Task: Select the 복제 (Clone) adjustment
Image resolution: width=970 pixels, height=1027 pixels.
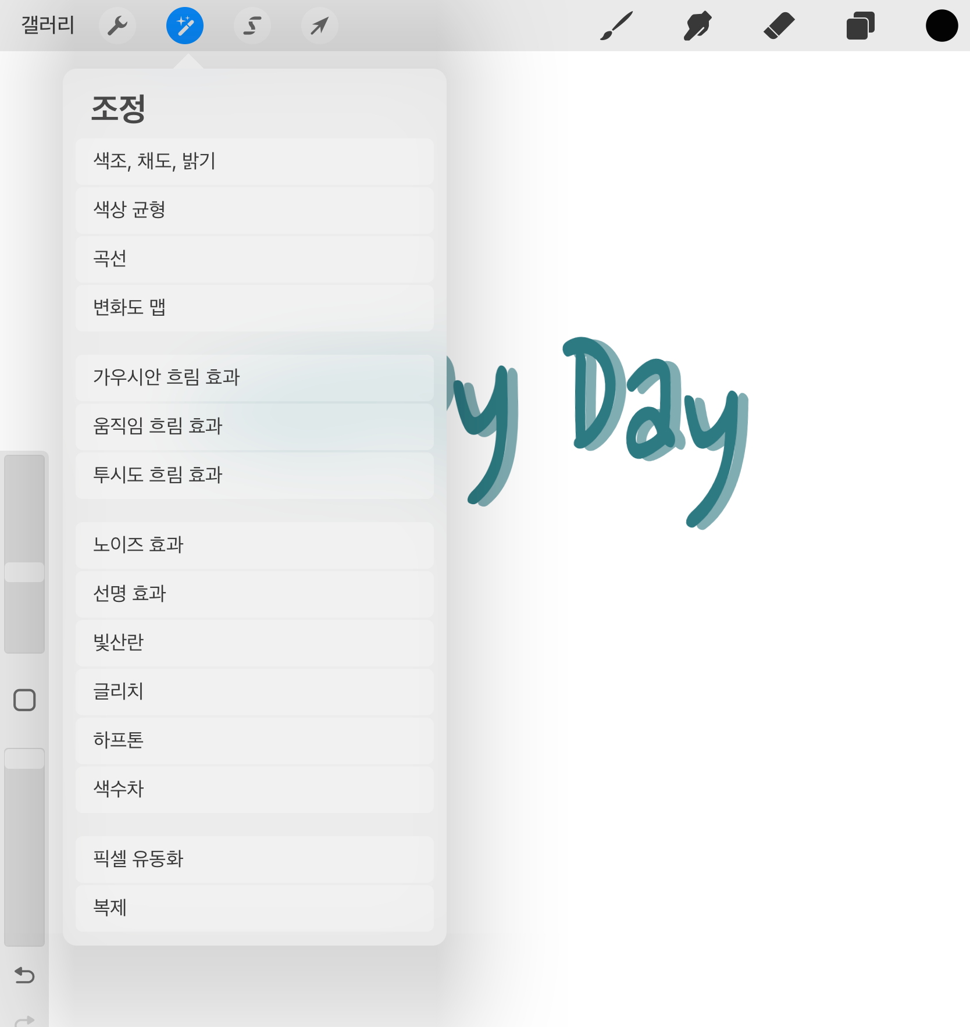Action: pos(254,908)
